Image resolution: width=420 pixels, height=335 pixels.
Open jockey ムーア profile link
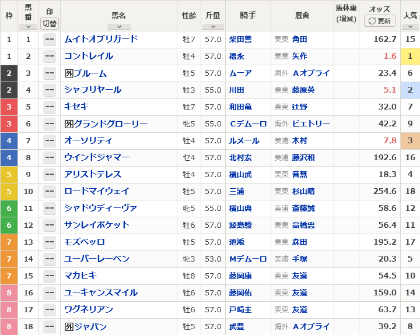point(240,73)
